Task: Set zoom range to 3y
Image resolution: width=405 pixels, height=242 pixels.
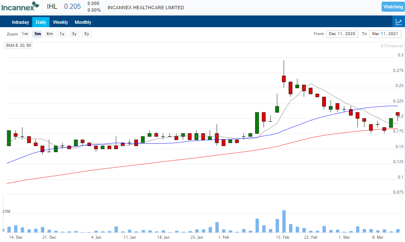Action: (x=74, y=34)
